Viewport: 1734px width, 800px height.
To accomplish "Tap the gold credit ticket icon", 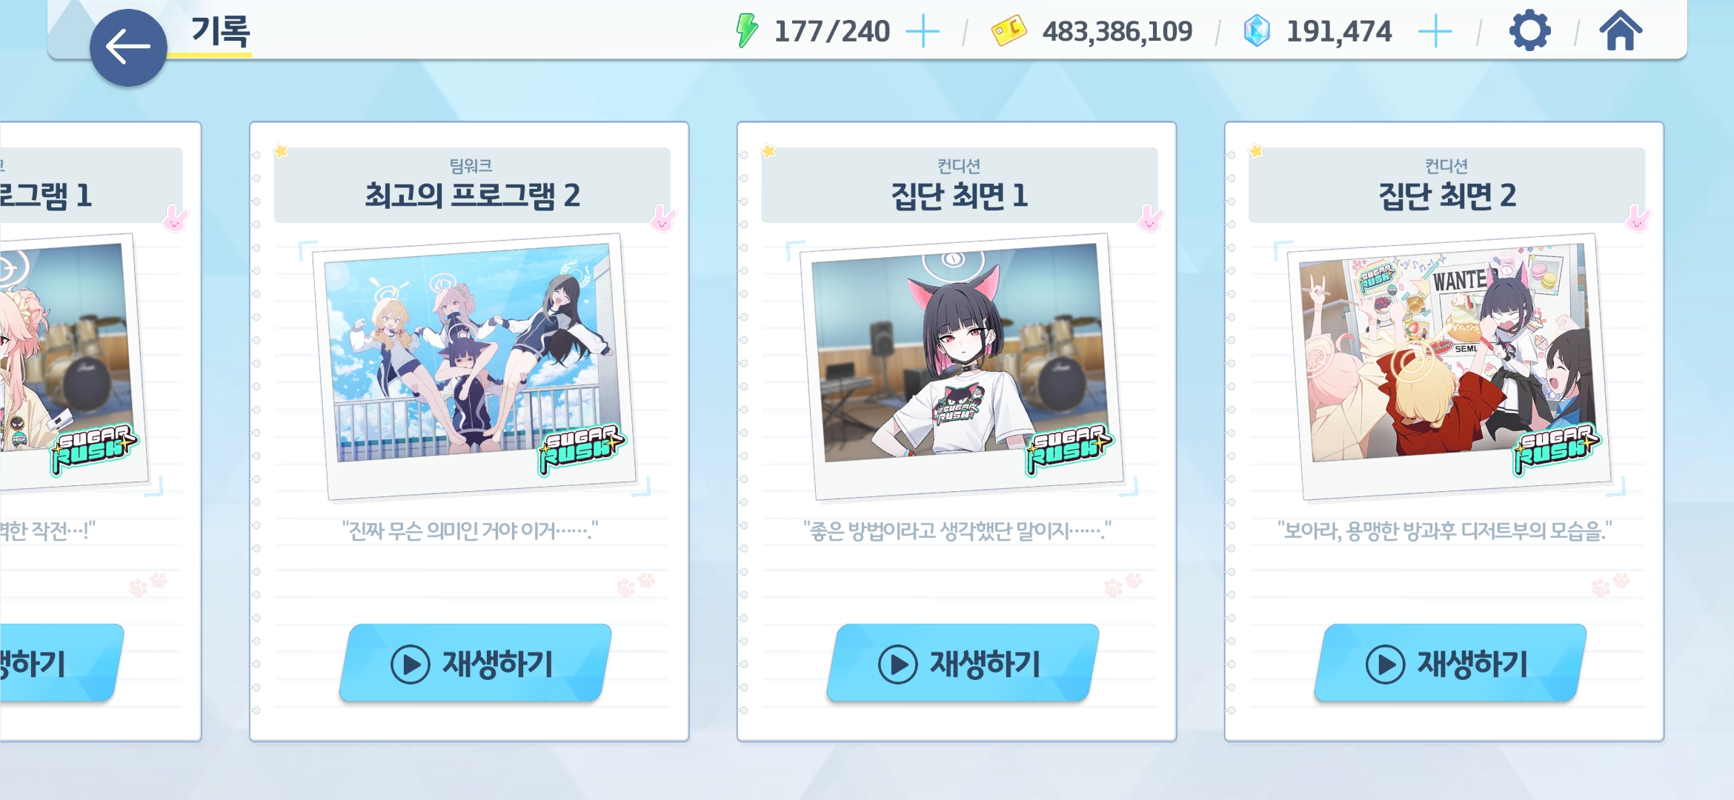I will (x=1009, y=31).
